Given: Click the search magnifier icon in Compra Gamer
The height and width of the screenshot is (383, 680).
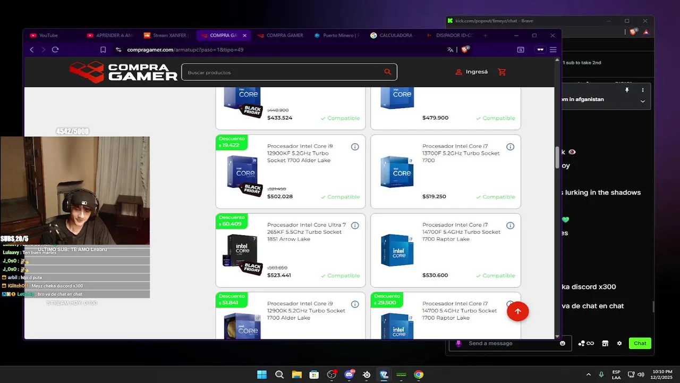Looking at the screenshot, I should click(x=388, y=72).
